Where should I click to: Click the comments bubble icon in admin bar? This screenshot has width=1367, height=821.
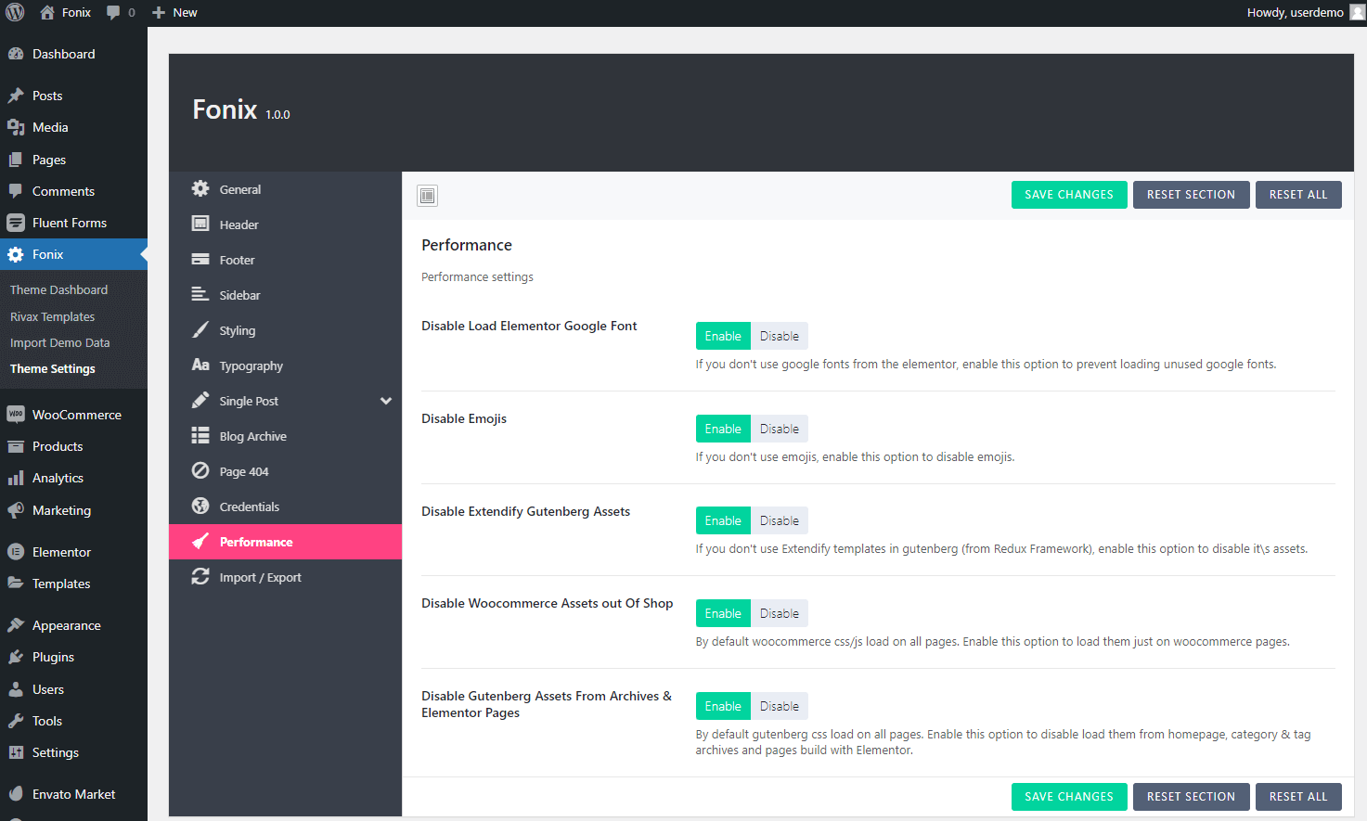(113, 13)
